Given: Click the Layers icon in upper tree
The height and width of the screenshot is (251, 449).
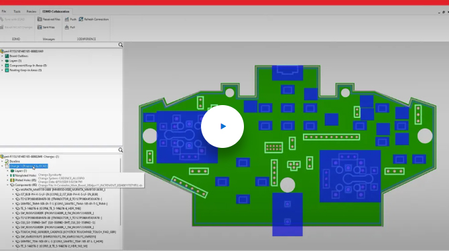Looking at the screenshot, I should [7, 61].
